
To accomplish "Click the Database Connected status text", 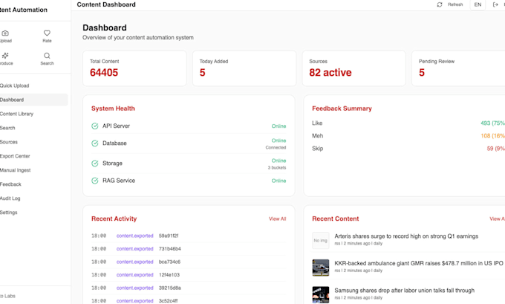I will click(276, 148).
